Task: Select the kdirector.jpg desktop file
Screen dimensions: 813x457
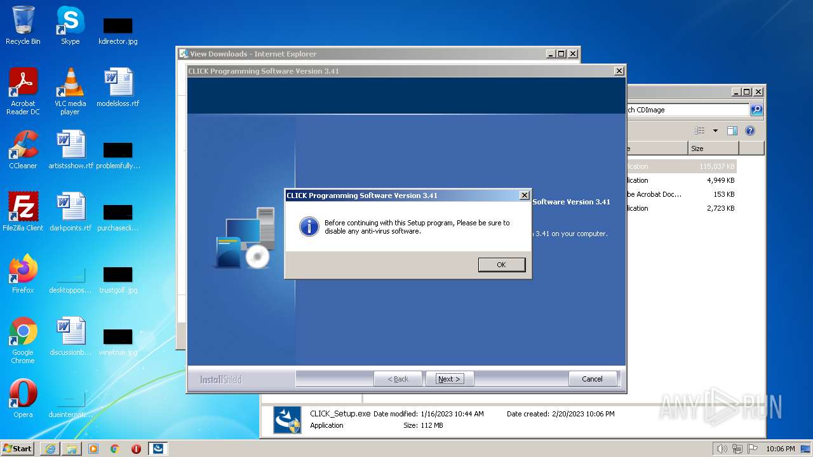Action: (118, 30)
